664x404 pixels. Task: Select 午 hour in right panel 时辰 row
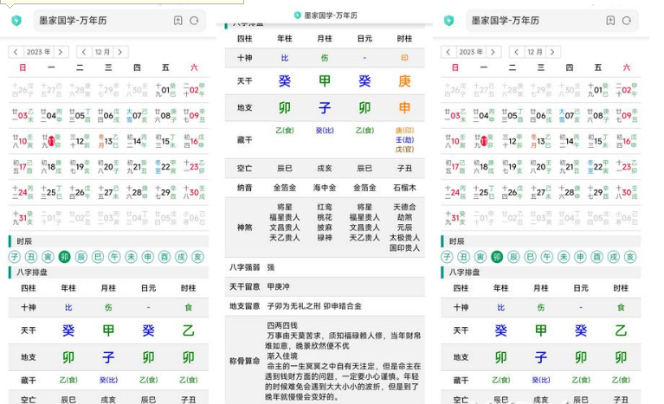547,257
